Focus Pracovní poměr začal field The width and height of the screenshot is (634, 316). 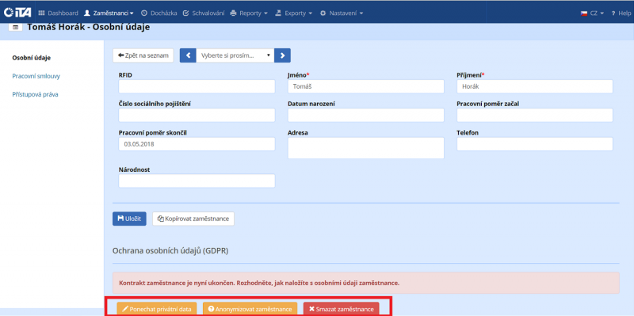click(x=535, y=115)
